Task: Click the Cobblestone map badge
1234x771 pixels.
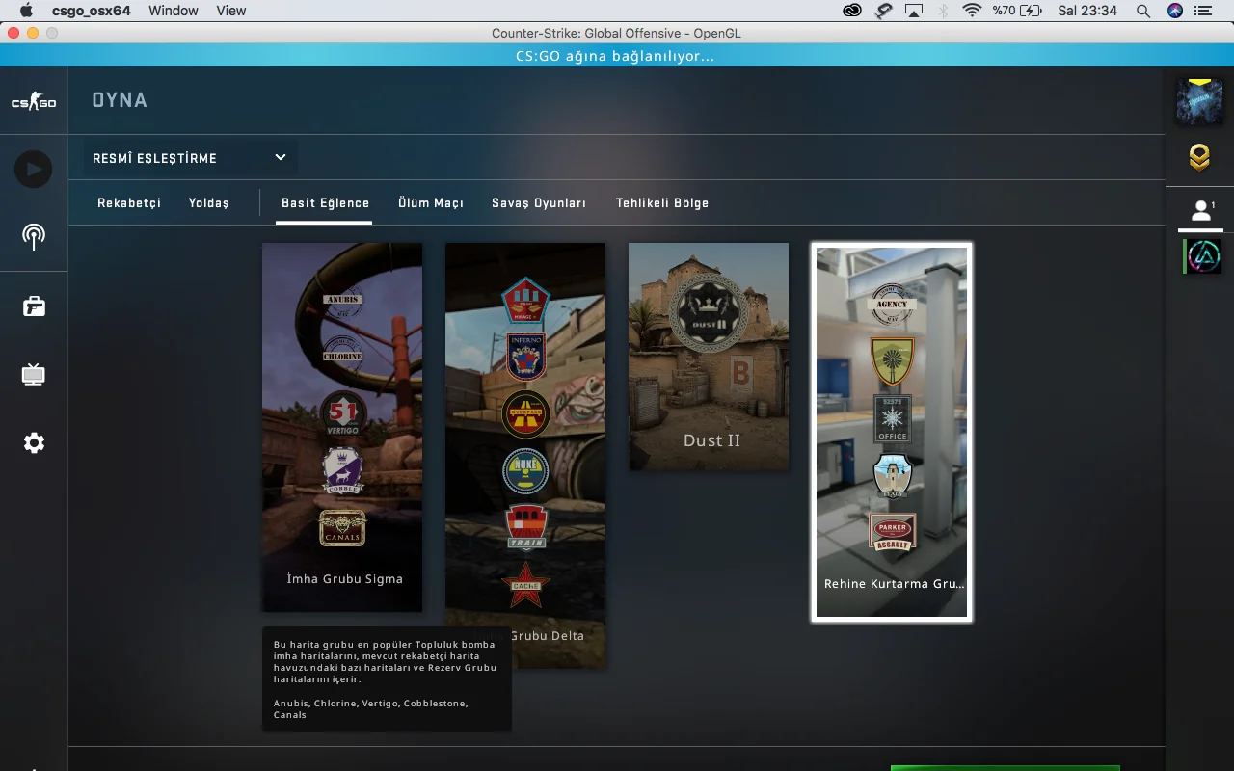Action: click(x=342, y=471)
